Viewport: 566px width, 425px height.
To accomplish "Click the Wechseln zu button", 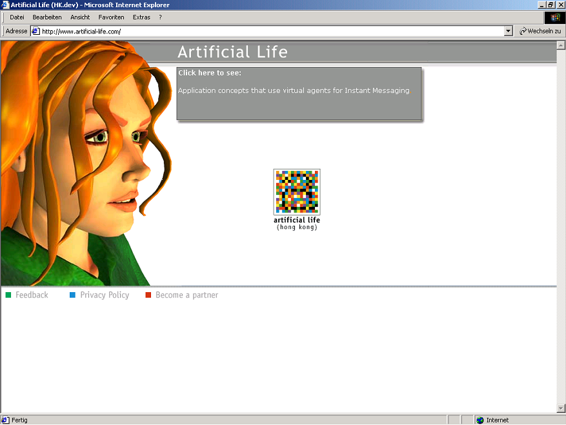I will tap(540, 32).
